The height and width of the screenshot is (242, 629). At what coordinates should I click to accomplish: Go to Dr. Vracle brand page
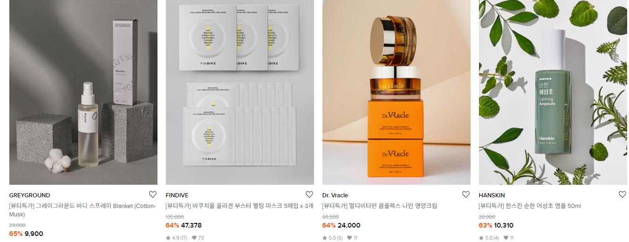coord(335,195)
